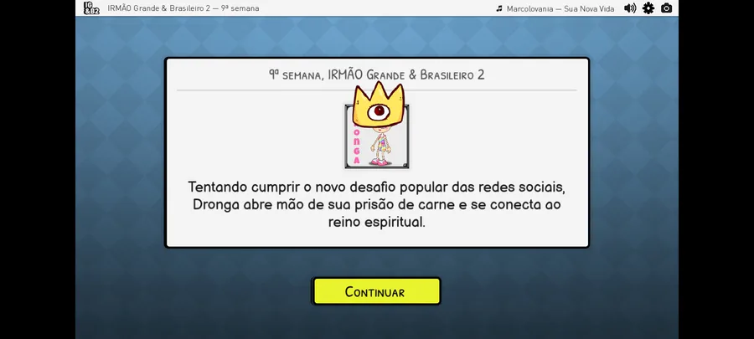
Task: Select Dronga's character portrait
Action: point(377,136)
